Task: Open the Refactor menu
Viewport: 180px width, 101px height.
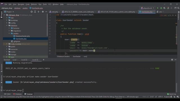Action: 34,4
